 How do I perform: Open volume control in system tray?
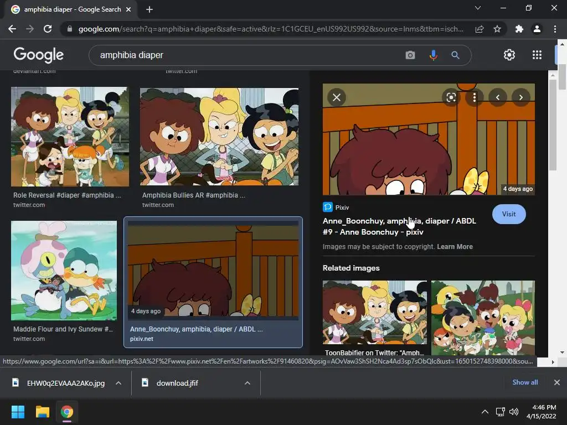click(513, 412)
